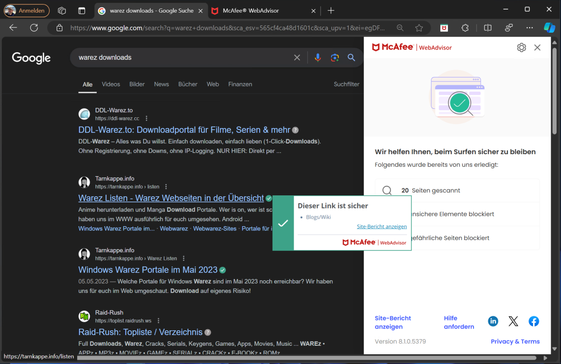This screenshot has height=364, width=561.
Task: Switch to the Bücher results tab
Action: pos(188,84)
